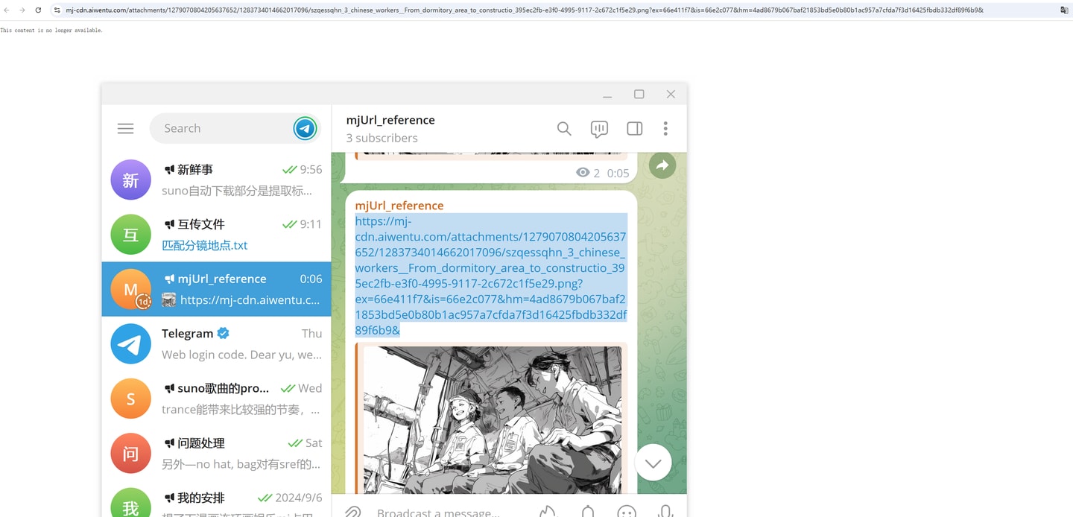Reload the page with browser refresh icon
Screen dimensions: 1073x517
point(38,10)
